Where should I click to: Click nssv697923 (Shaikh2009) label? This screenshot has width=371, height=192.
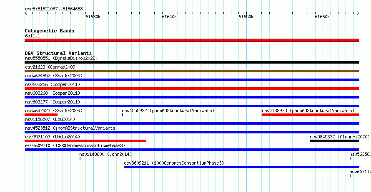click(x=54, y=111)
